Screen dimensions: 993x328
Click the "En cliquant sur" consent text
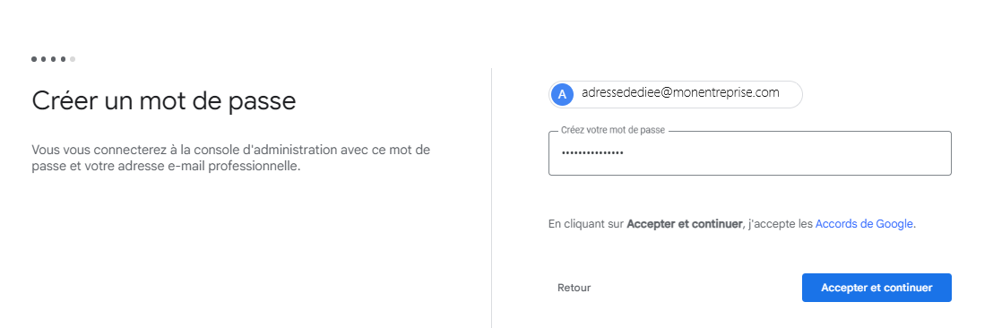click(x=586, y=223)
